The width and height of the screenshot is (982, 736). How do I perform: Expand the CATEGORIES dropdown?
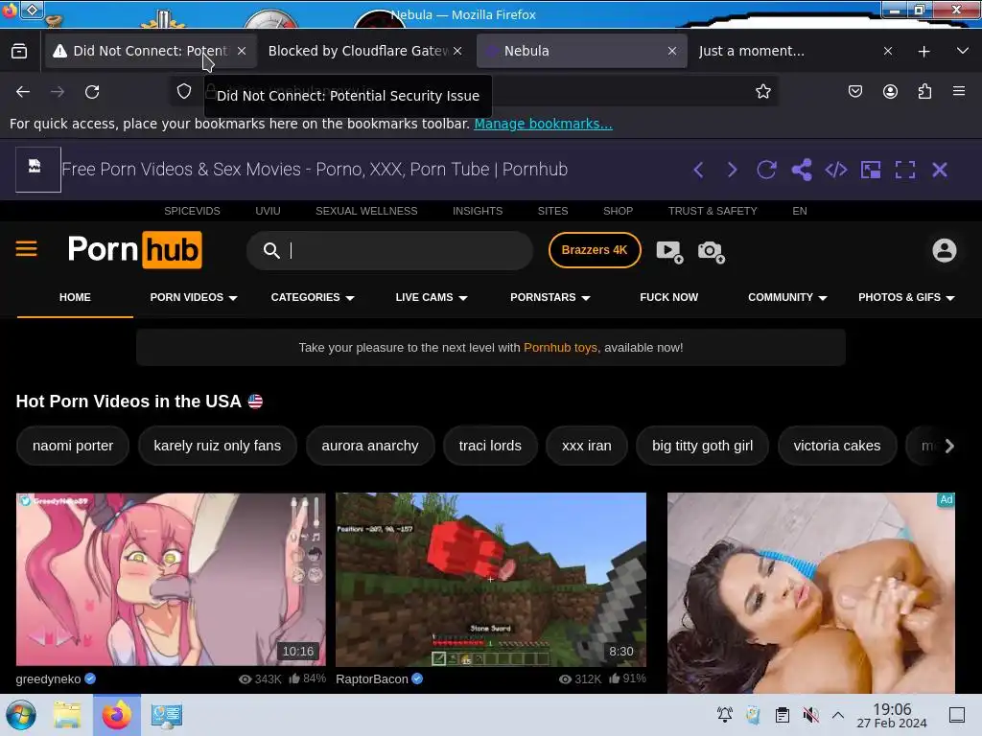click(x=313, y=297)
